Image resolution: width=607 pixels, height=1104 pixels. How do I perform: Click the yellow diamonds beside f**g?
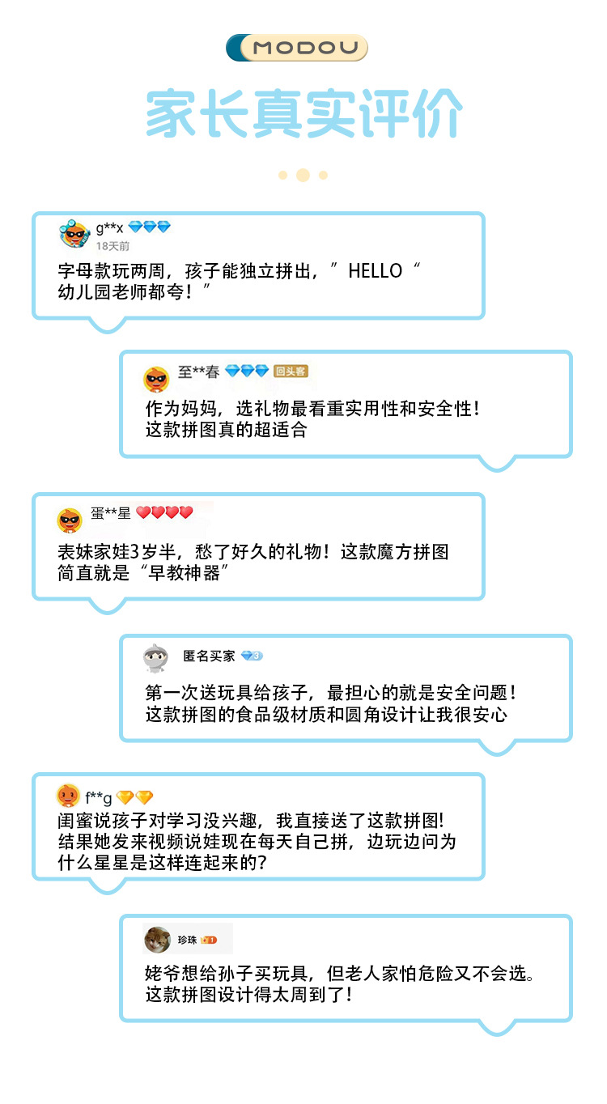coord(134,797)
